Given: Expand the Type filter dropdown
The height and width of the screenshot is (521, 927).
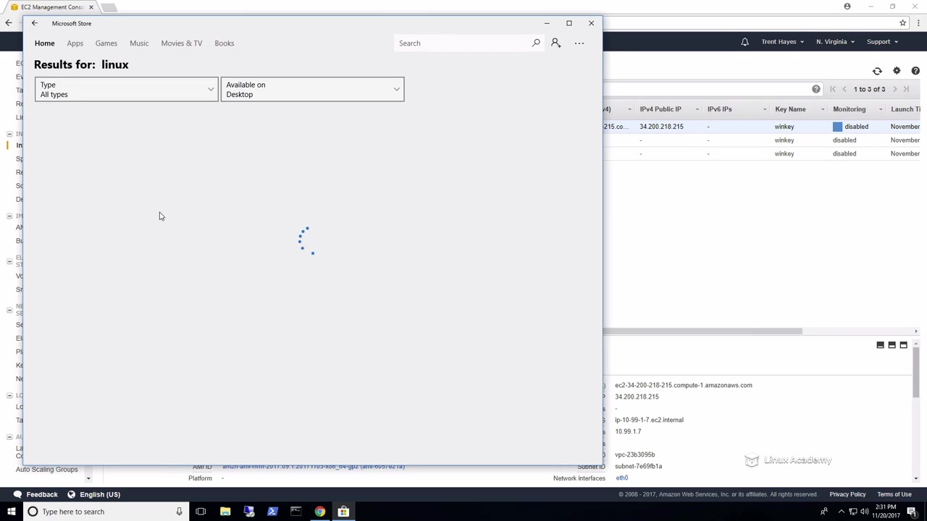Looking at the screenshot, I should click(x=126, y=90).
